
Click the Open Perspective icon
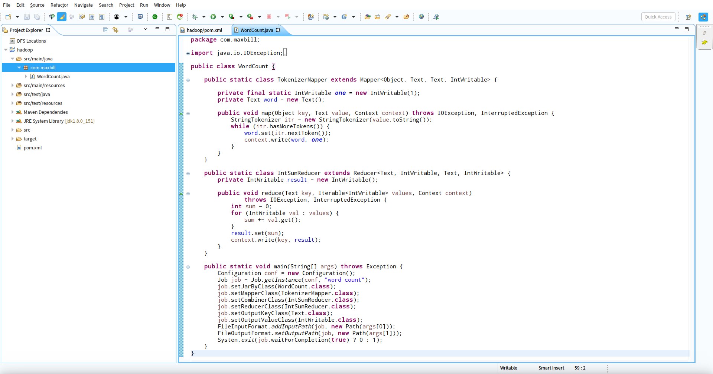pyautogui.click(x=688, y=17)
